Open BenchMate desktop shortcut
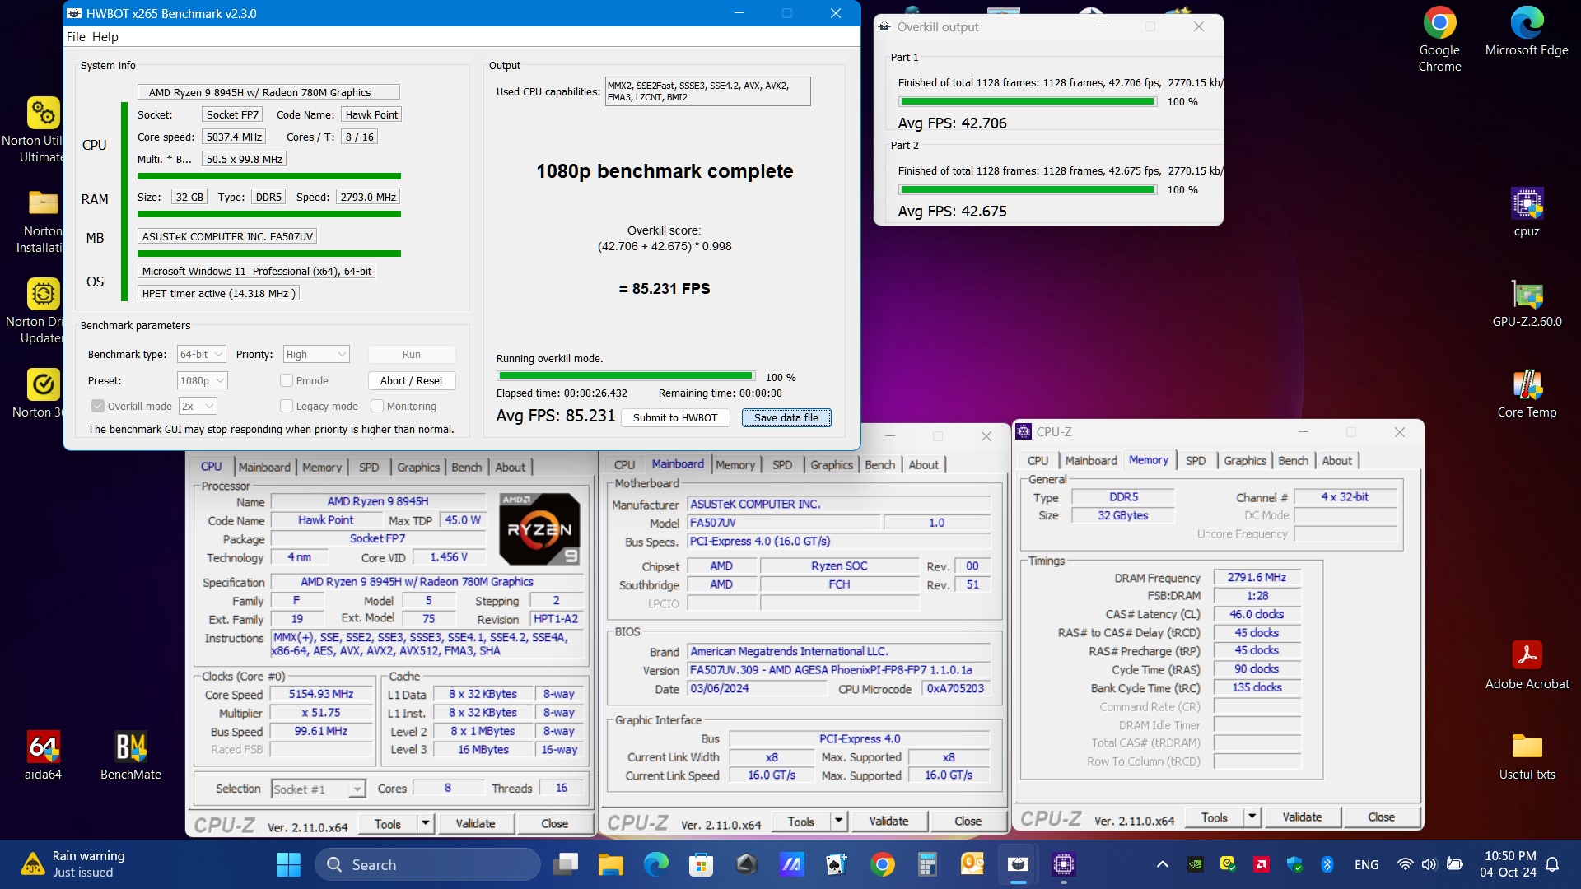 (x=130, y=756)
